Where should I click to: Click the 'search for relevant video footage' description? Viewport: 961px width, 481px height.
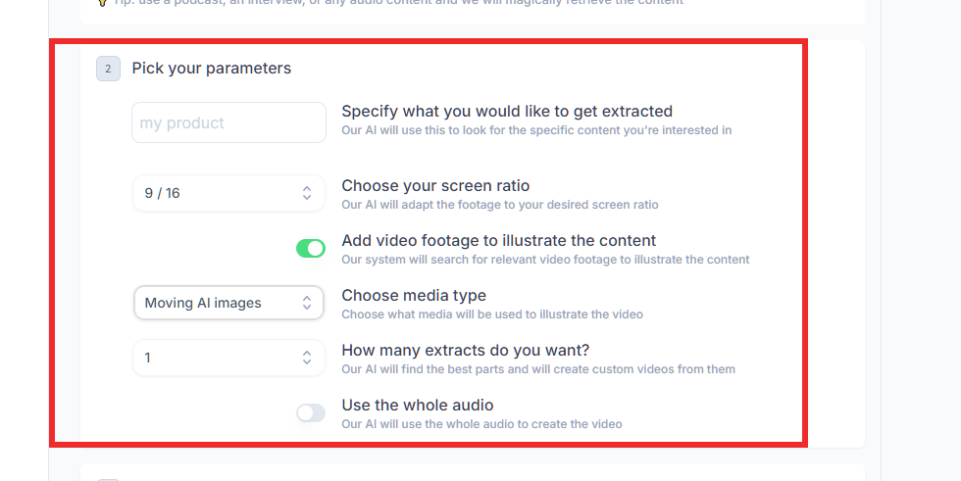click(x=545, y=260)
